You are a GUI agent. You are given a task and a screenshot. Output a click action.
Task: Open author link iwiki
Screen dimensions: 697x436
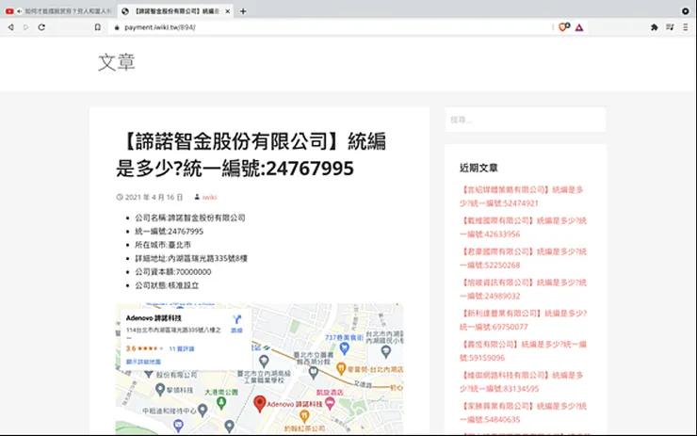(x=209, y=197)
